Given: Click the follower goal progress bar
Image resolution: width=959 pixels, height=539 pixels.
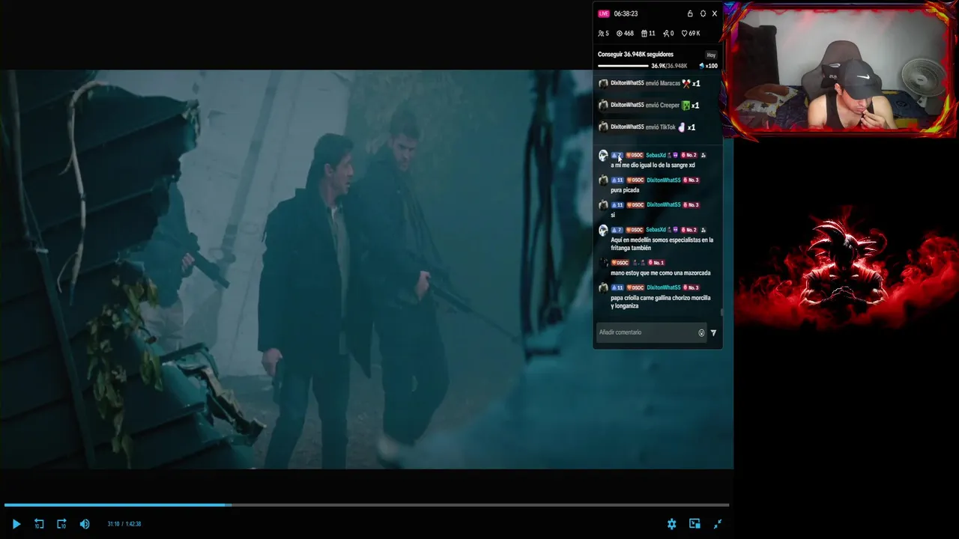Looking at the screenshot, I should coord(623,66).
